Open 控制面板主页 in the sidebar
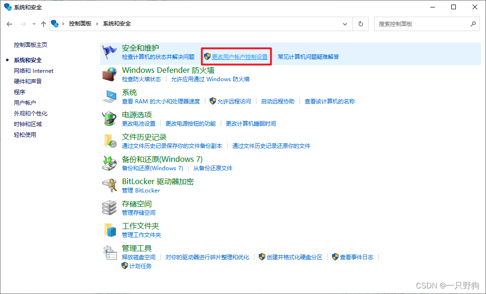Image resolution: width=486 pixels, height=294 pixels. pyautogui.click(x=31, y=45)
